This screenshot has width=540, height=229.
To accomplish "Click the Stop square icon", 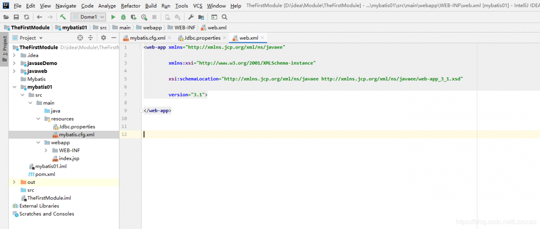I will (x=154, y=17).
